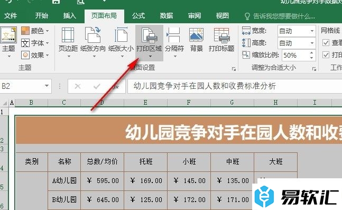This screenshot has height=210, width=342.
Task: Open the 分隔符 breaks menu
Action: pos(174,42)
